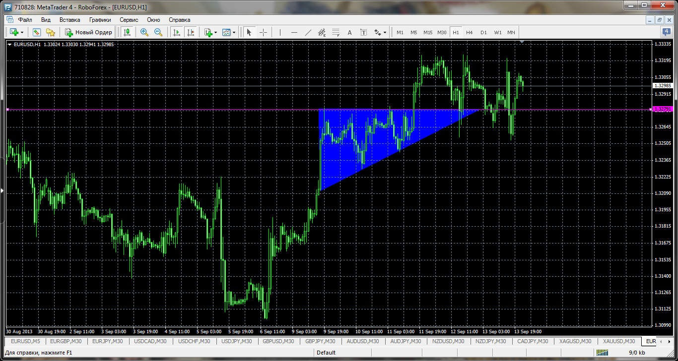This screenshot has width=678, height=361.
Task: Open the indicators list icon
Action: coord(208,32)
